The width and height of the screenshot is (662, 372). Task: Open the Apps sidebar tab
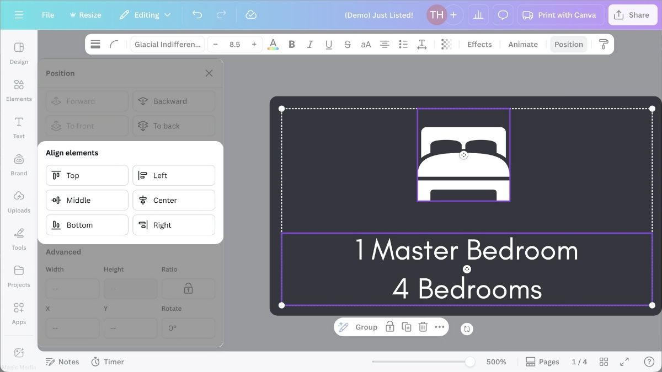click(19, 314)
